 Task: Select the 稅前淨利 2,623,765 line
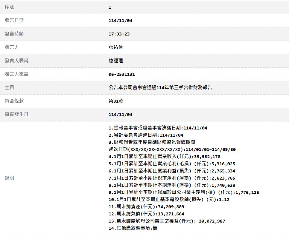point(172,178)
